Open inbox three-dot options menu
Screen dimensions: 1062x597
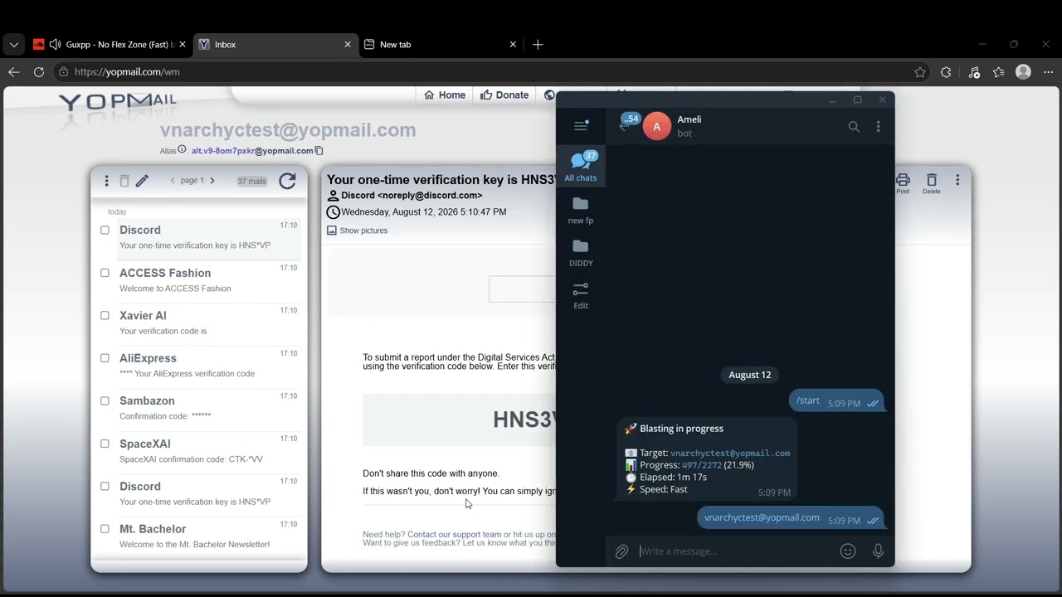[x=106, y=181]
